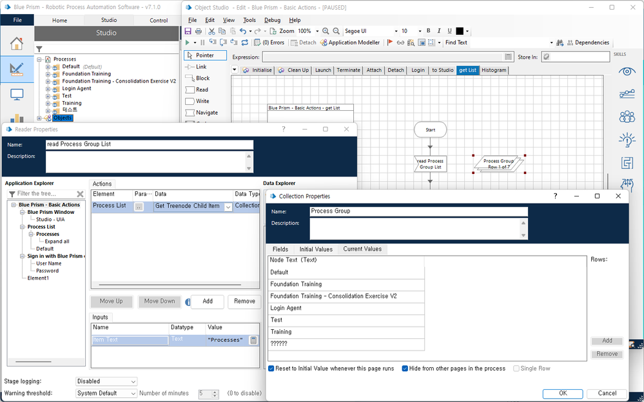Click the Print icon in the toolbar
This screenshot has height=402, width=644.
[x=199, y=31]
